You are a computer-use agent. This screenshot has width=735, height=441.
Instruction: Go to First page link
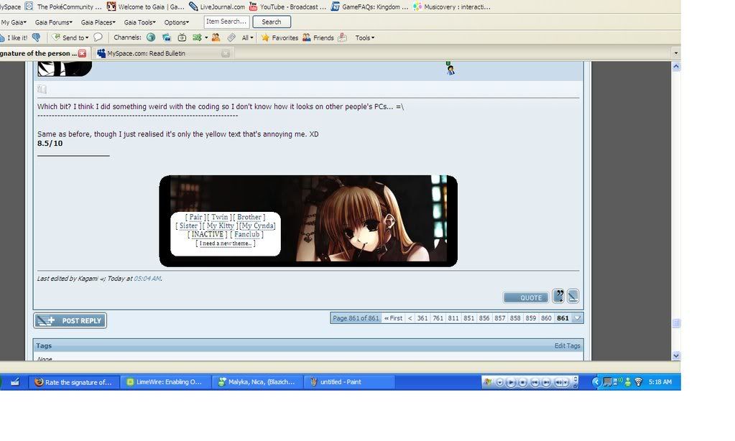[393, 317]
